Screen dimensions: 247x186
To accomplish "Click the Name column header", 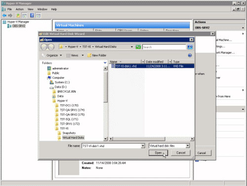I will click(125, 62).
